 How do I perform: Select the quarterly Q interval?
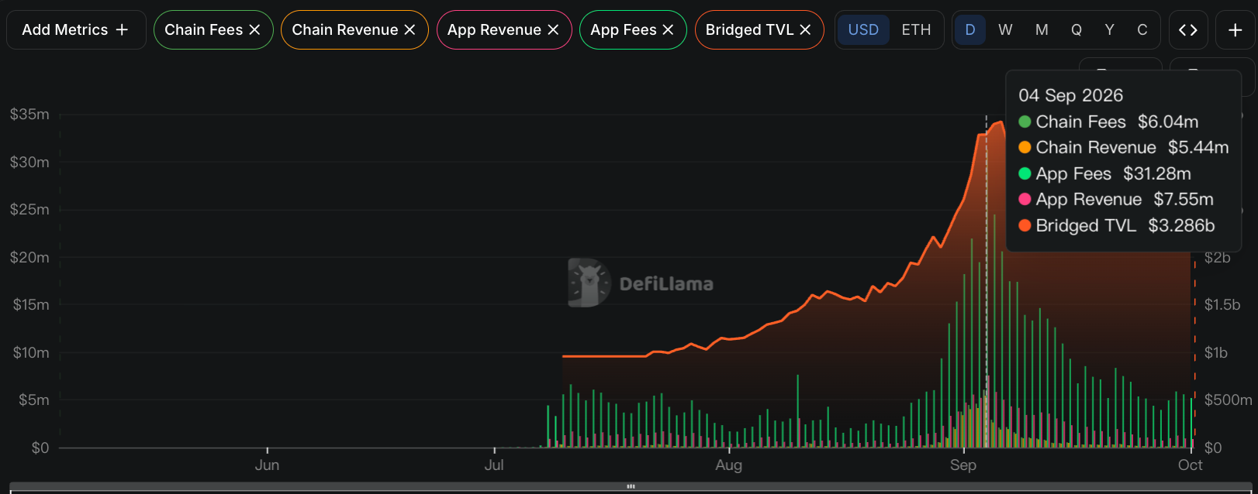[1077, 29]
